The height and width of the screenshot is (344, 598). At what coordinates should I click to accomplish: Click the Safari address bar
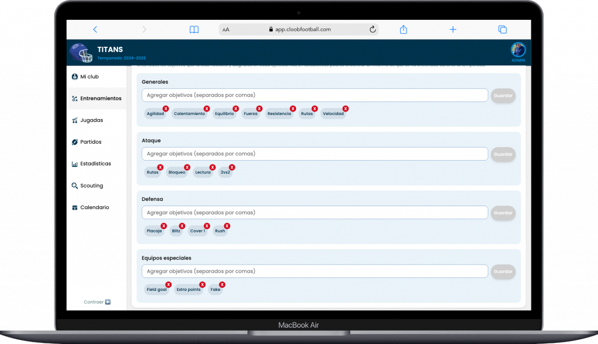299,30
